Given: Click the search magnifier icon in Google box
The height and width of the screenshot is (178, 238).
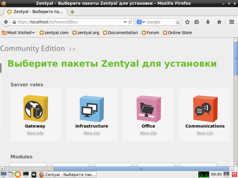Looking at the screenshot, I should (177, 22).
